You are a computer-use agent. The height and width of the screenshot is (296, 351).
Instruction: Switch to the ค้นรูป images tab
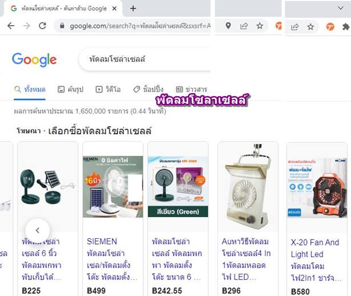point(70,89)
